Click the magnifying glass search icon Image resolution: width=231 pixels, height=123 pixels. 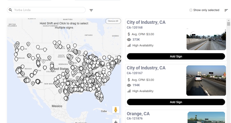click(11, 10)
